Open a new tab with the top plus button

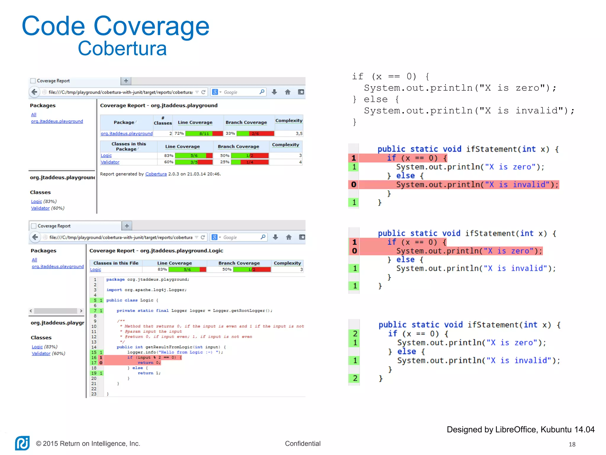click(x=126, y=81)
